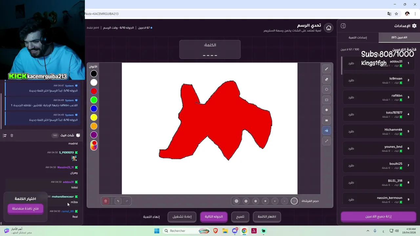Choose the third largest brush size
Viewport: 420px width, 236px height.
[256, 201]
